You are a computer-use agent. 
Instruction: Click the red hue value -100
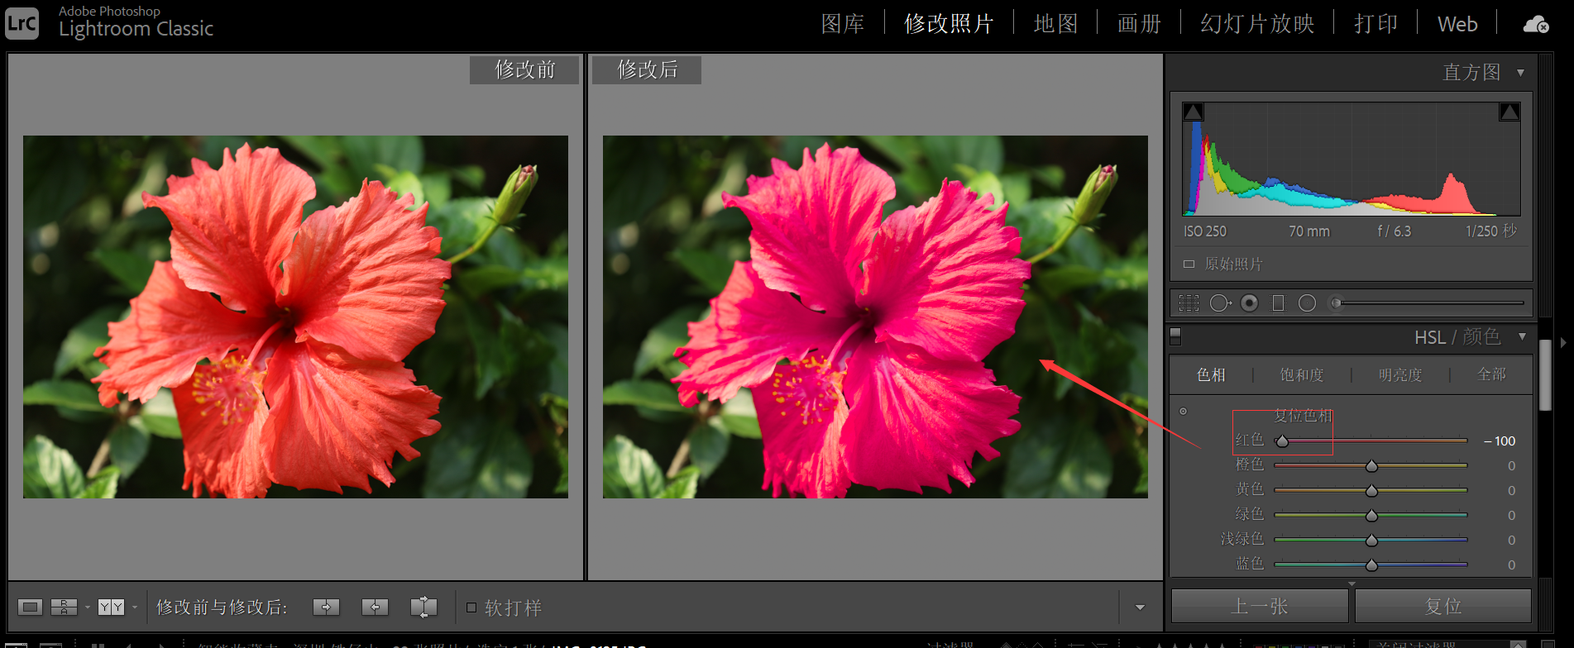(x=1500, y=441)
